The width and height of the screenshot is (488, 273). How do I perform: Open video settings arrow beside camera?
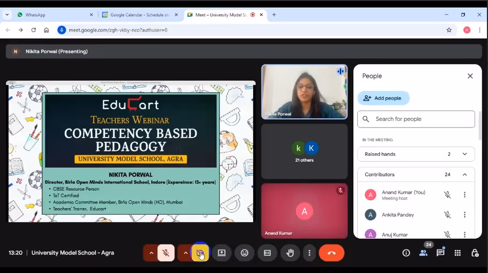pos(186,253)
